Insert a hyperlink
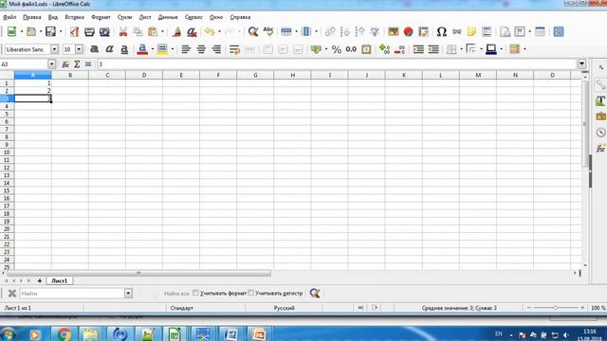 [x=457, y=31]
